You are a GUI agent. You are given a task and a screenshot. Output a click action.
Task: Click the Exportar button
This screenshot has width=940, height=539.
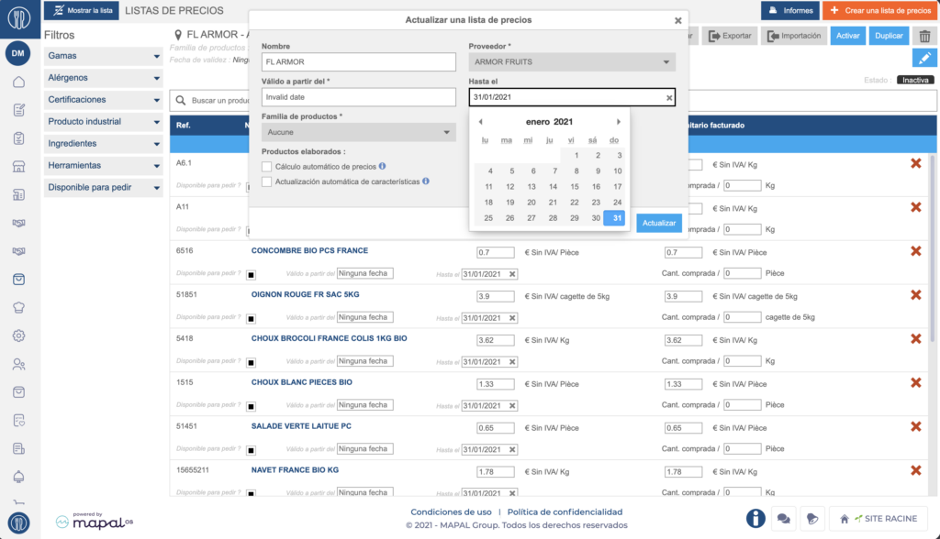[x=730, y=36]
